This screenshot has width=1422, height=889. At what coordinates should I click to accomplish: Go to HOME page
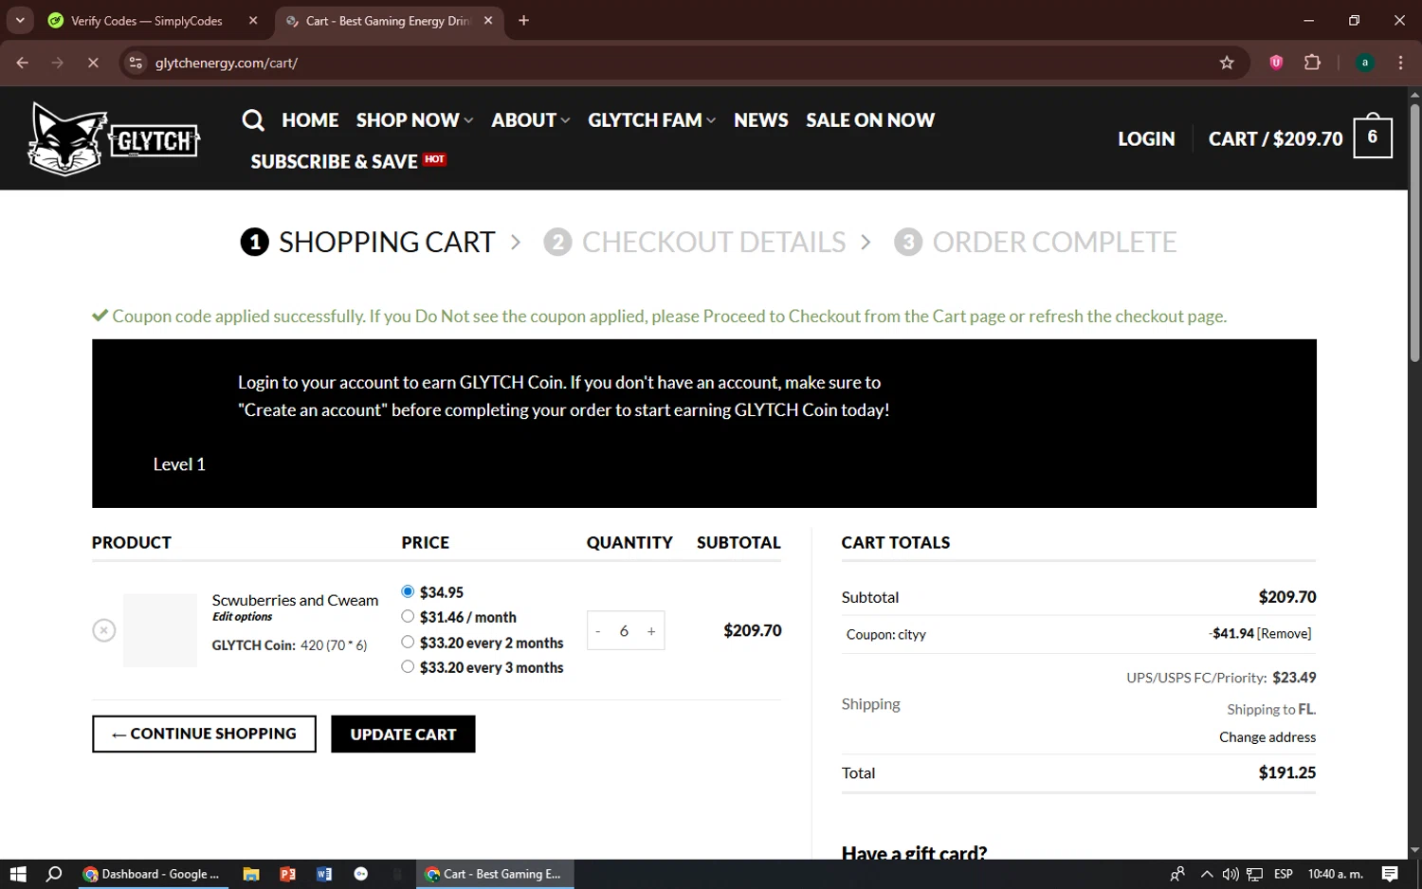point(310,120)
